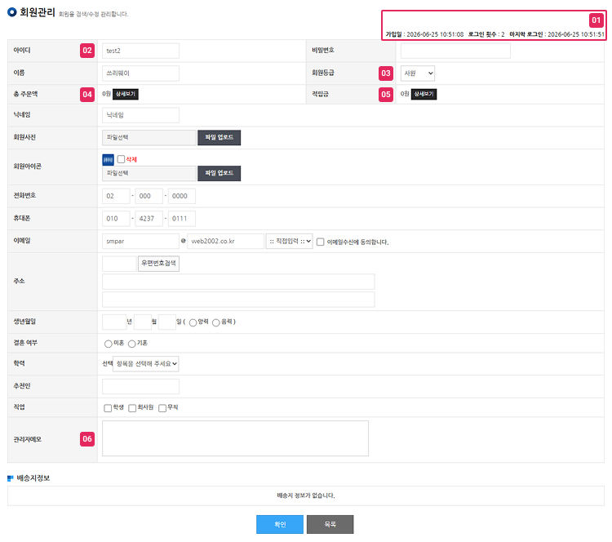Tick the 회사원 occupation checkbox
This screenshot has height=542, width=612.
pyautogui.click(x=132, y=408)
